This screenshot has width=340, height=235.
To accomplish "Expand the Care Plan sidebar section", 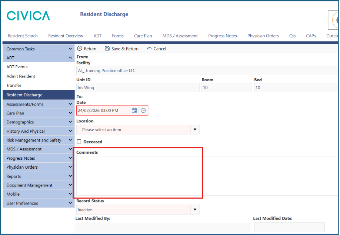I will pyautogui.click(x=39, y=113).
